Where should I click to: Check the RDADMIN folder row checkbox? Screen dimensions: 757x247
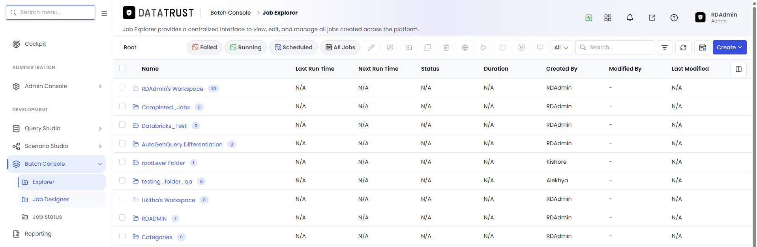(x=122, y=217)
